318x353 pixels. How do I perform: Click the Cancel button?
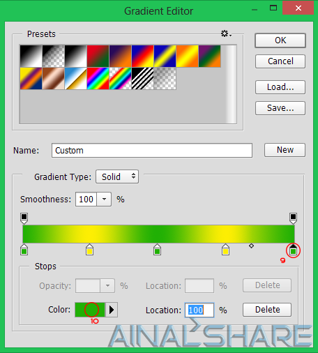point(280,61)
